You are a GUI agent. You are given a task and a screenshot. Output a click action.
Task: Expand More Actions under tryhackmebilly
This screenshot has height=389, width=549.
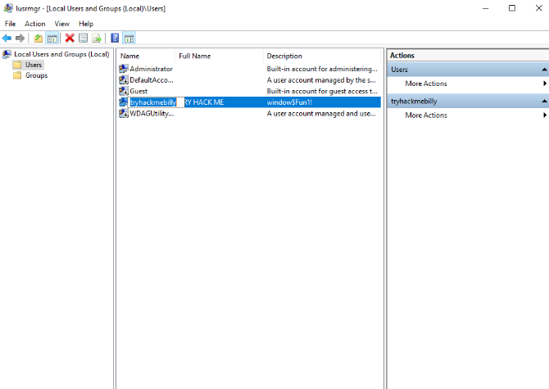pyautogui.click(x=426, y=115)
